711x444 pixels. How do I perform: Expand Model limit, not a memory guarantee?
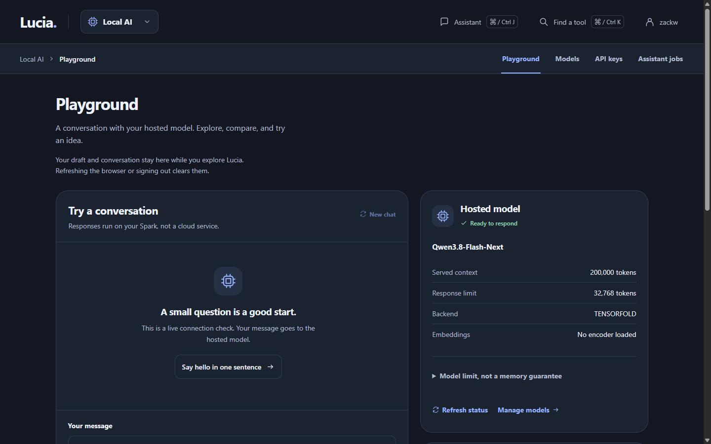click(497, 376)
